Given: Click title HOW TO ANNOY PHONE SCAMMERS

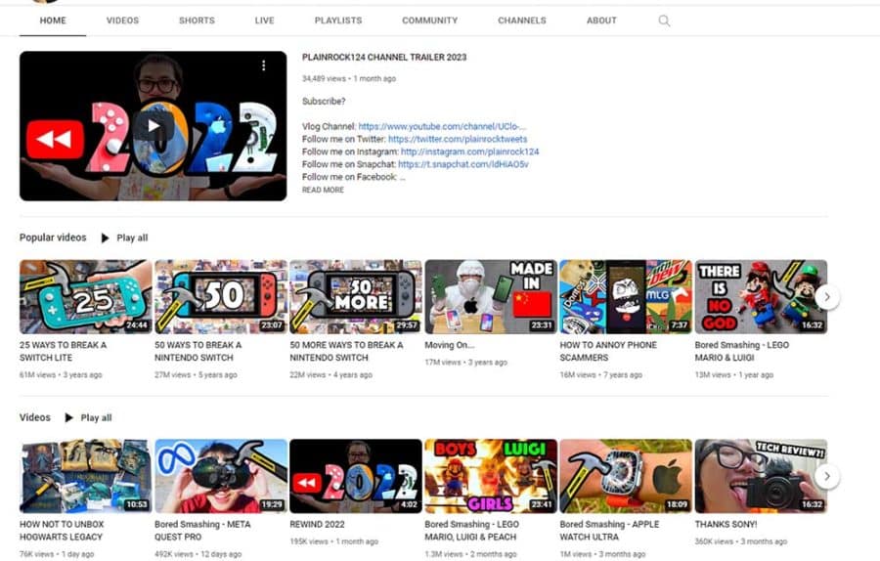Looking at the screenshot, I should coord(608,351).
